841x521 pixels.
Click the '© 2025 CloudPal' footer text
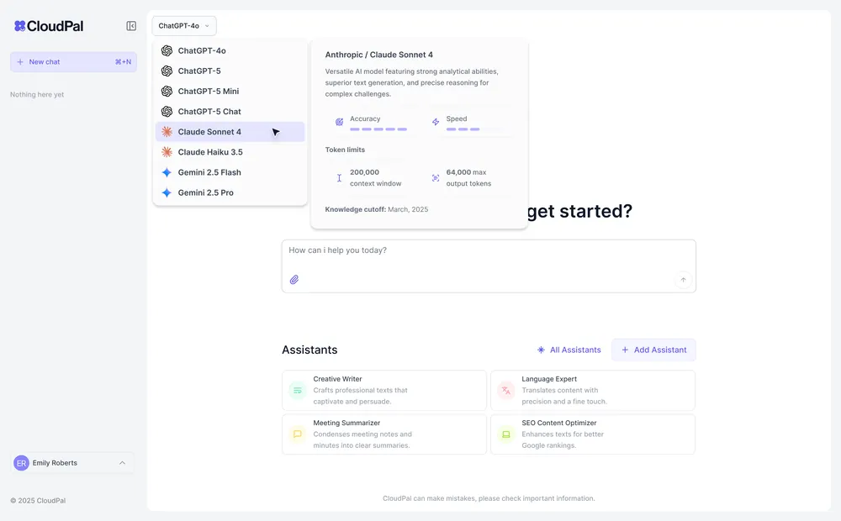38,501
